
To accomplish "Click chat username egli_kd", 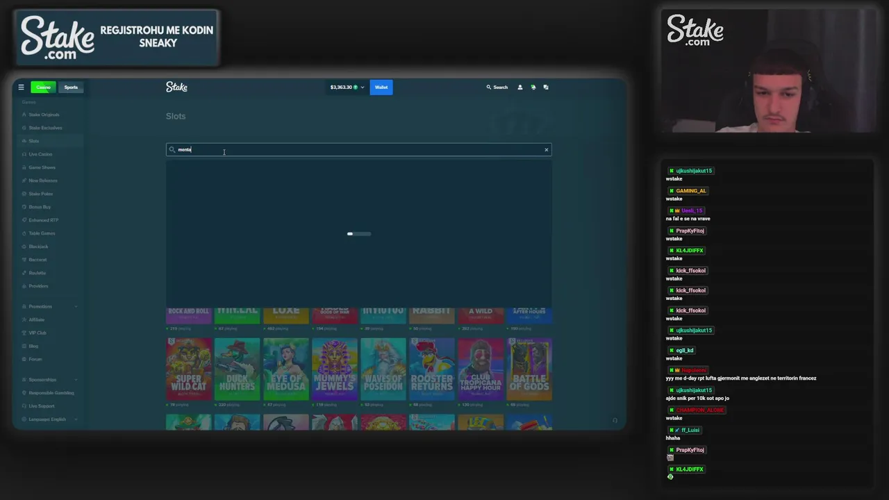I will (685, 351).
